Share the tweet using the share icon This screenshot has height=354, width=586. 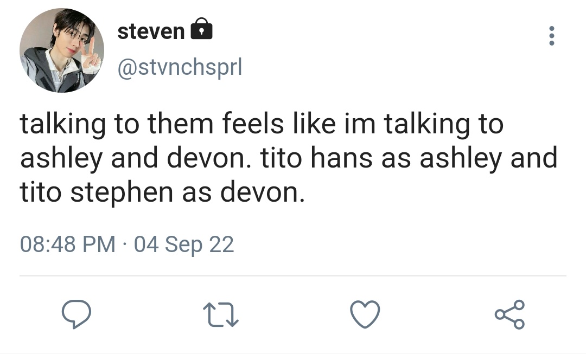509,314
